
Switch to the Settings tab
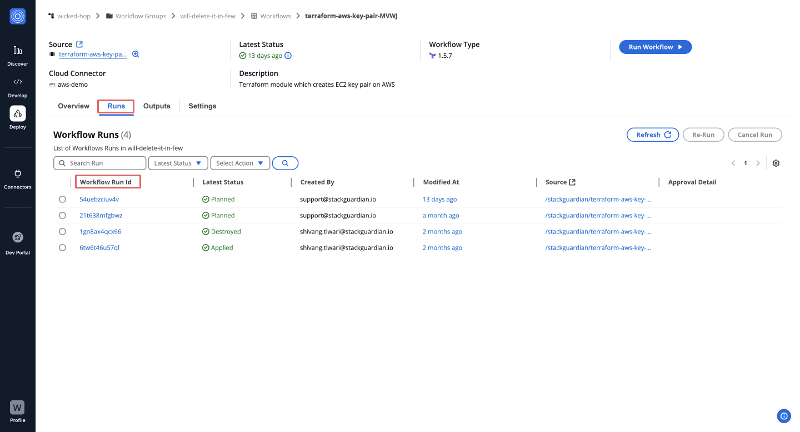point(202,106)
